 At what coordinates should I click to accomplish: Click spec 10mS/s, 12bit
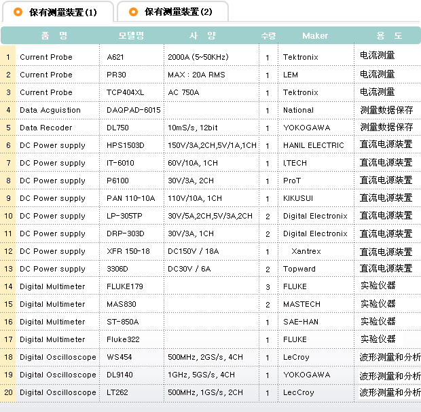193,128
